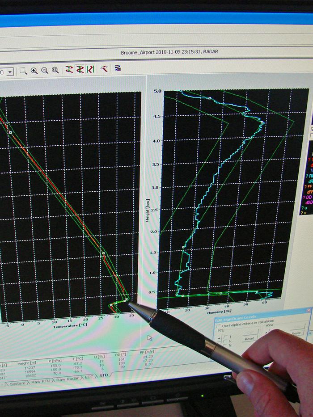Click the zoom out magnifier

(x=44, y=71)
